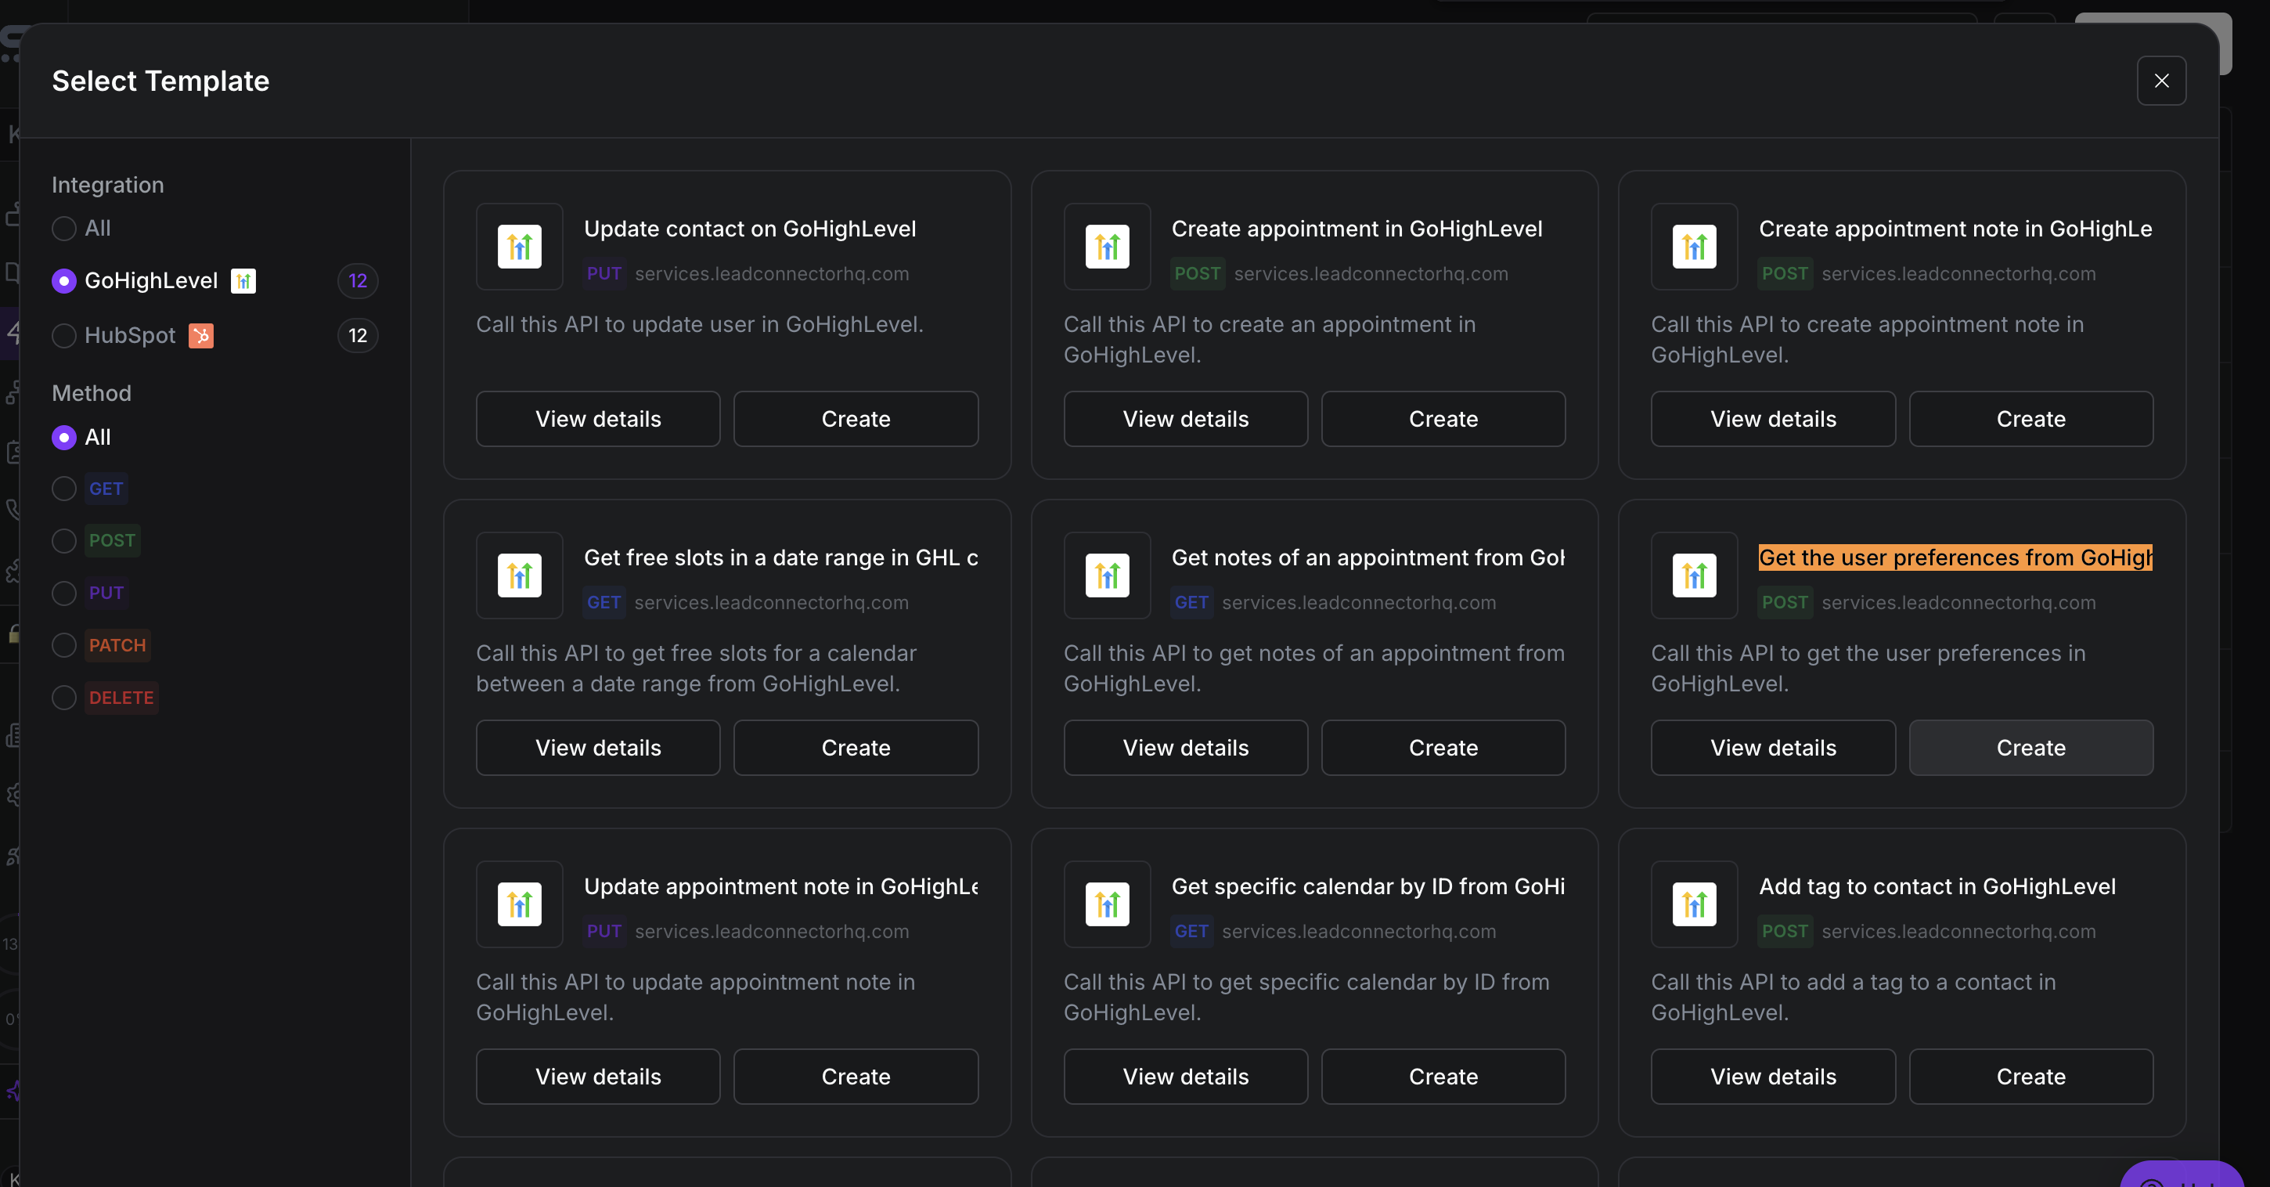Screen dimensions: 2270x1187
Task: Click the title 'Get specific calendar by ID'
Action: pos(1368,886)
